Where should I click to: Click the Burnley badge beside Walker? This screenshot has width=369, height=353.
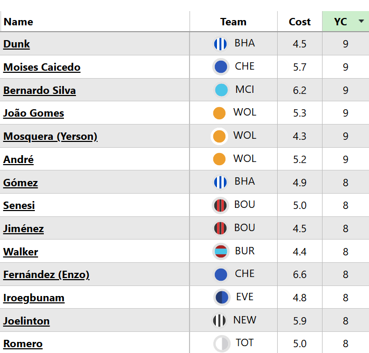(221, 252)
